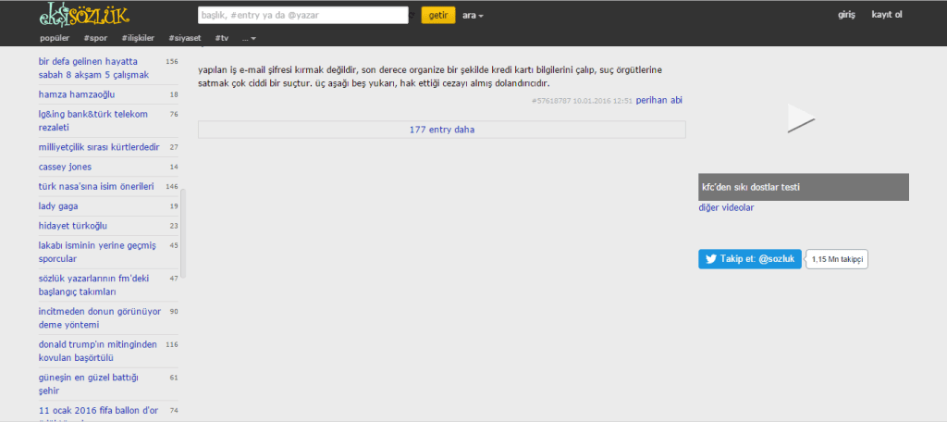Image resolution: width=947 pixels, height=422 pixels.
Task: Open author 'perihan abi' profile
Action: click(658, 100)
